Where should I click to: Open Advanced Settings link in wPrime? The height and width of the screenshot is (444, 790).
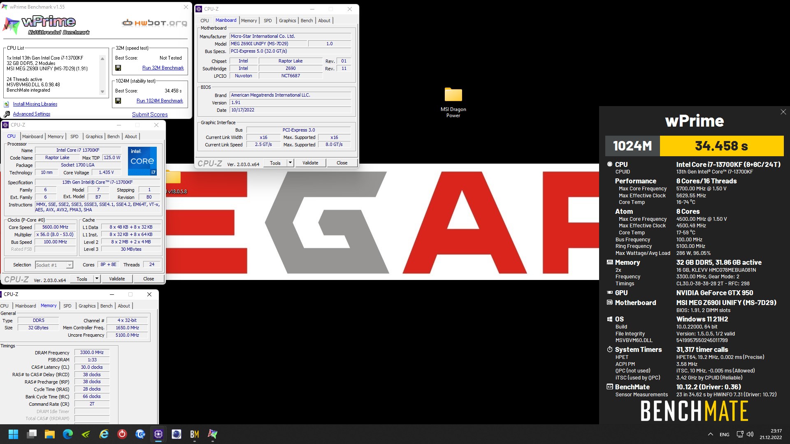click(x=32, y=114)
